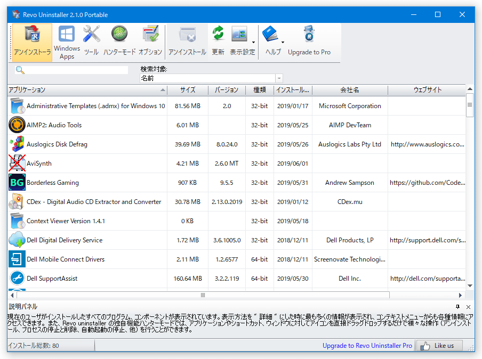The width and height of the screenshot is (482, 359).
Task: Select the CDex program icon
Action: tap(17, 202)
